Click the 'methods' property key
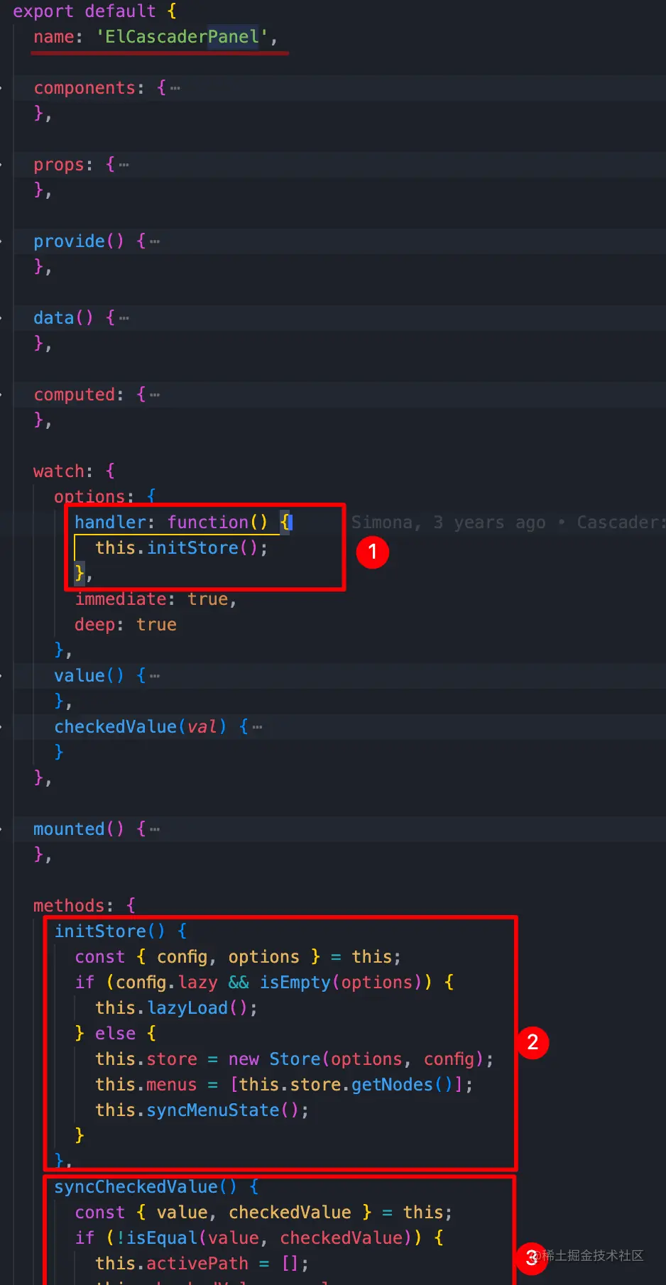The height and width of the screenshot is (1285, 666). coord(69,906)
